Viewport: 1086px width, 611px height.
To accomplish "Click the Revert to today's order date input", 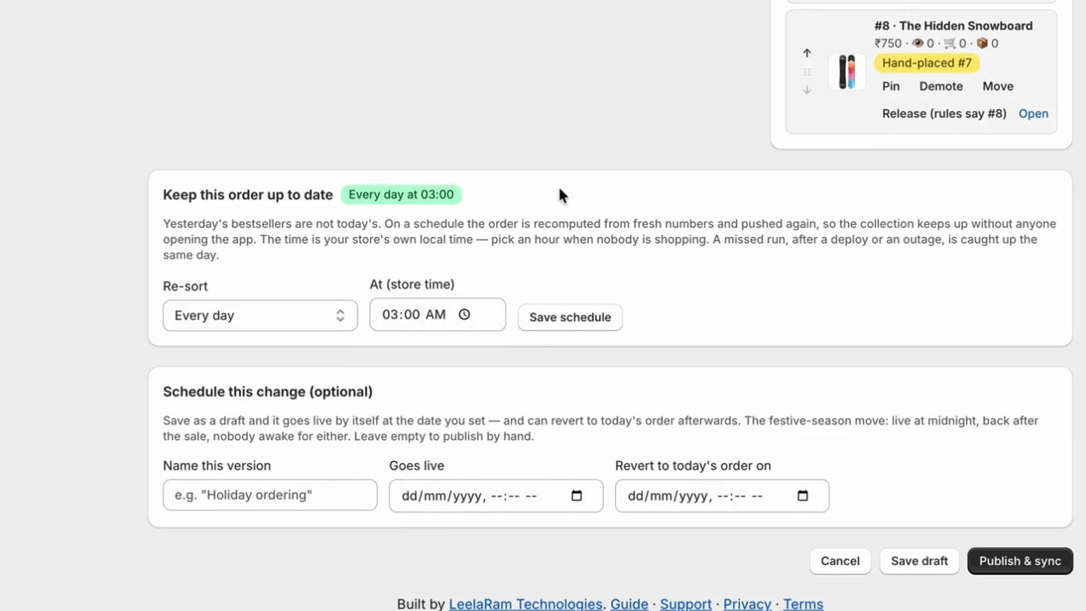I will (x=722, y=496).
